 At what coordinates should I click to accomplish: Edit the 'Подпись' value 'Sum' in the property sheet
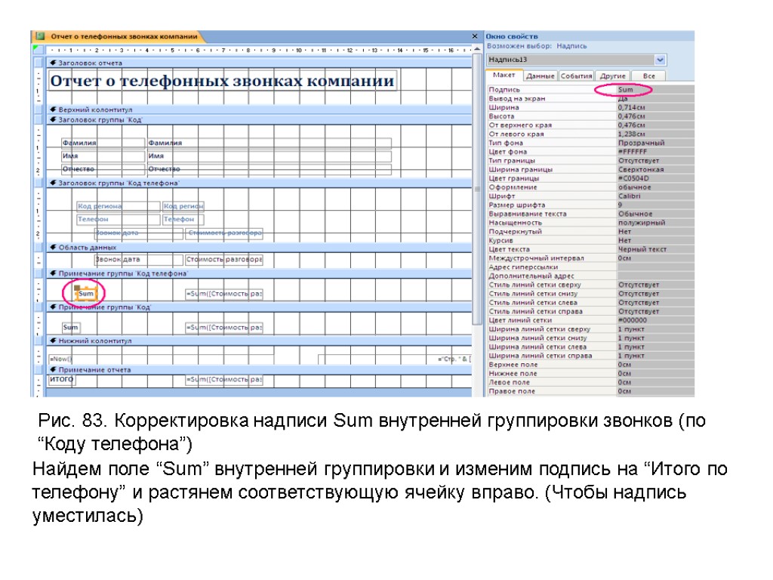[x=655, y=89]
